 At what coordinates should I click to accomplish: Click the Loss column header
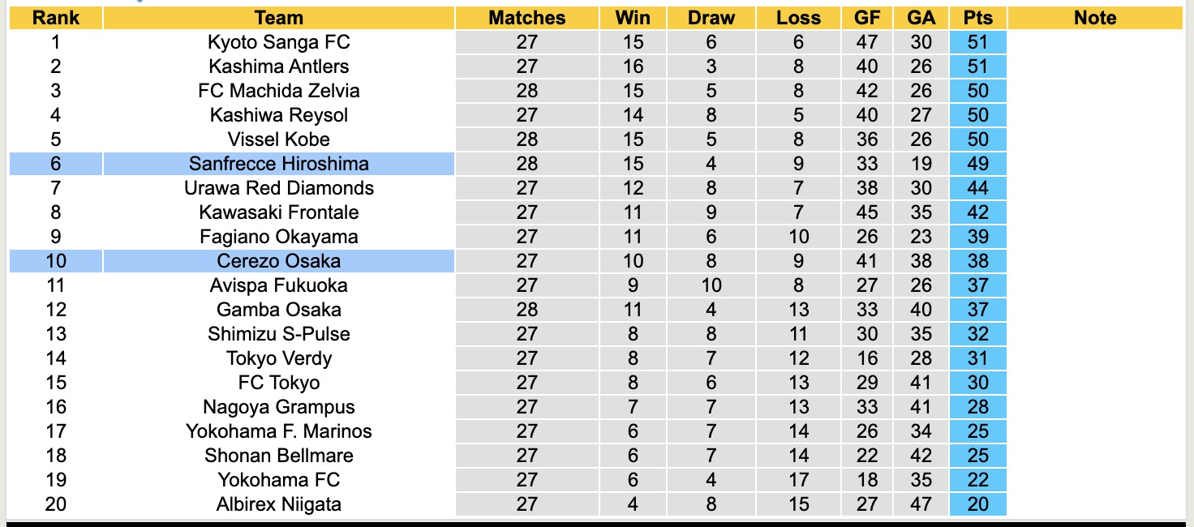point(798,18)
